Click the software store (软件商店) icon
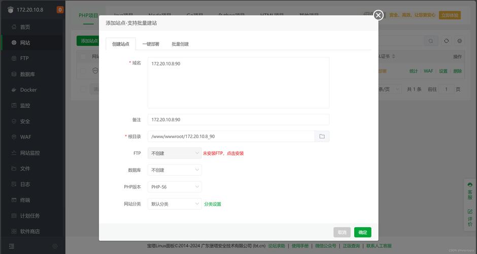The height and width of the screenshot is (254, 477). pos(14,232)
